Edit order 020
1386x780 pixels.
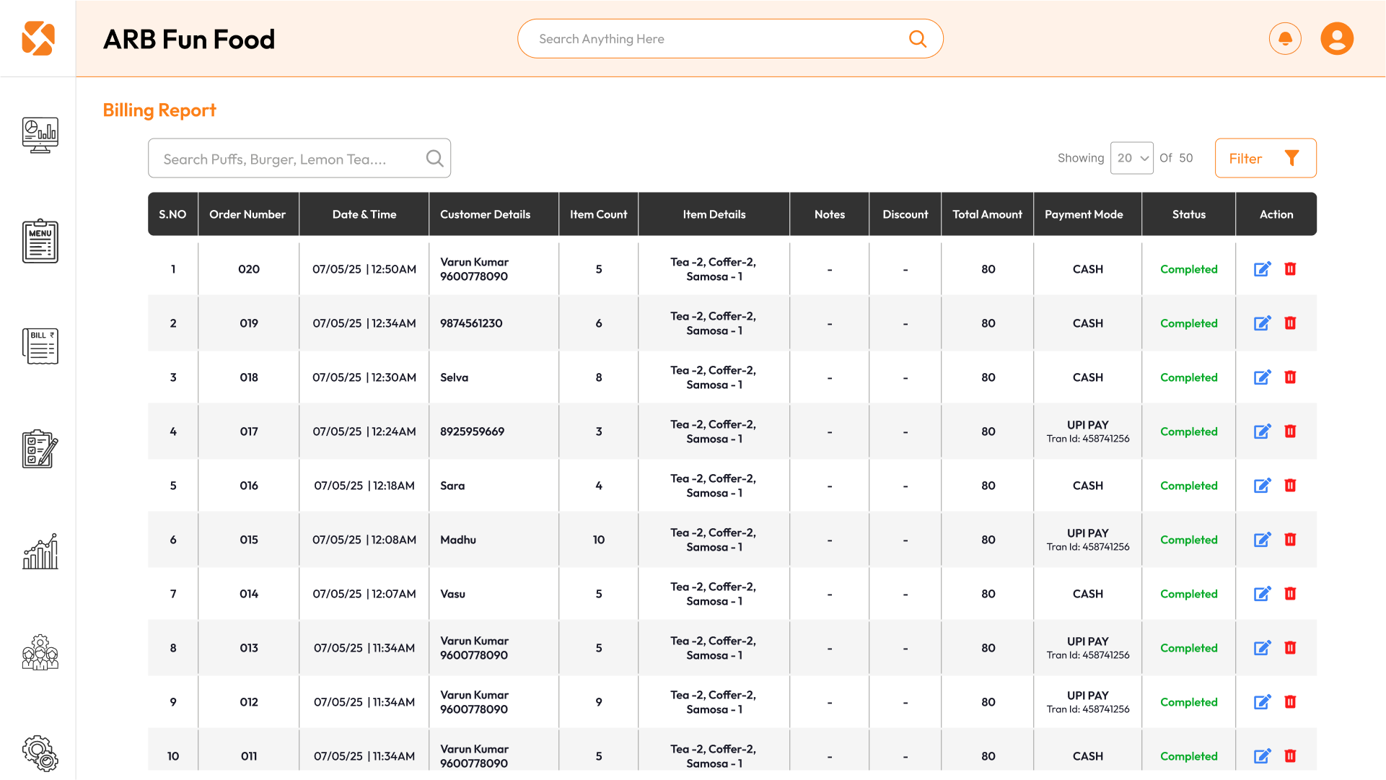click(1262, 269)
